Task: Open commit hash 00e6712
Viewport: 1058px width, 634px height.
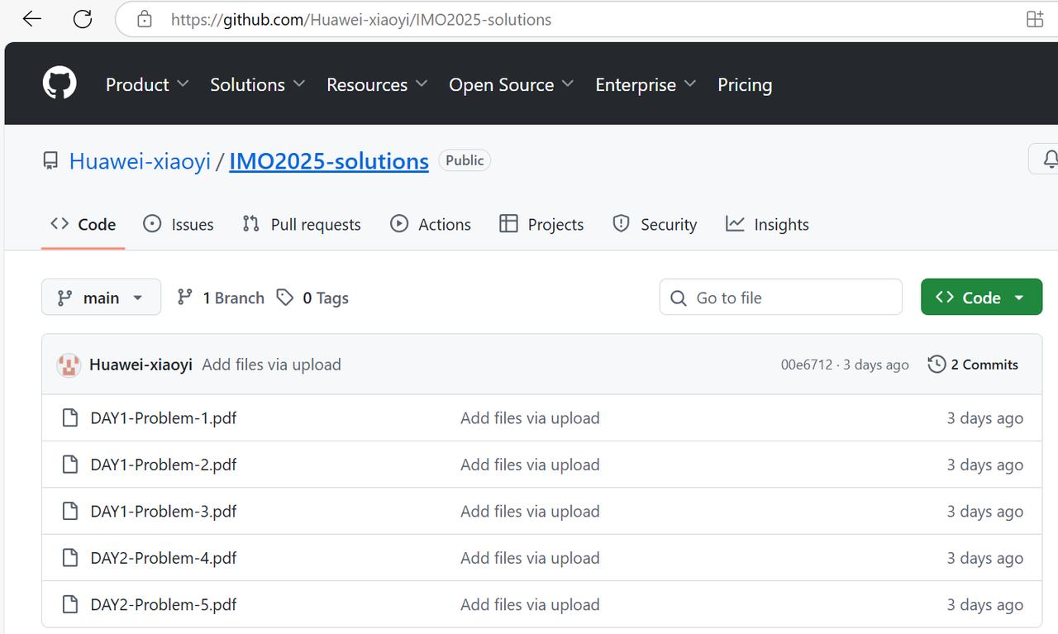Action: pyautogui.click(x=807, y=365)
